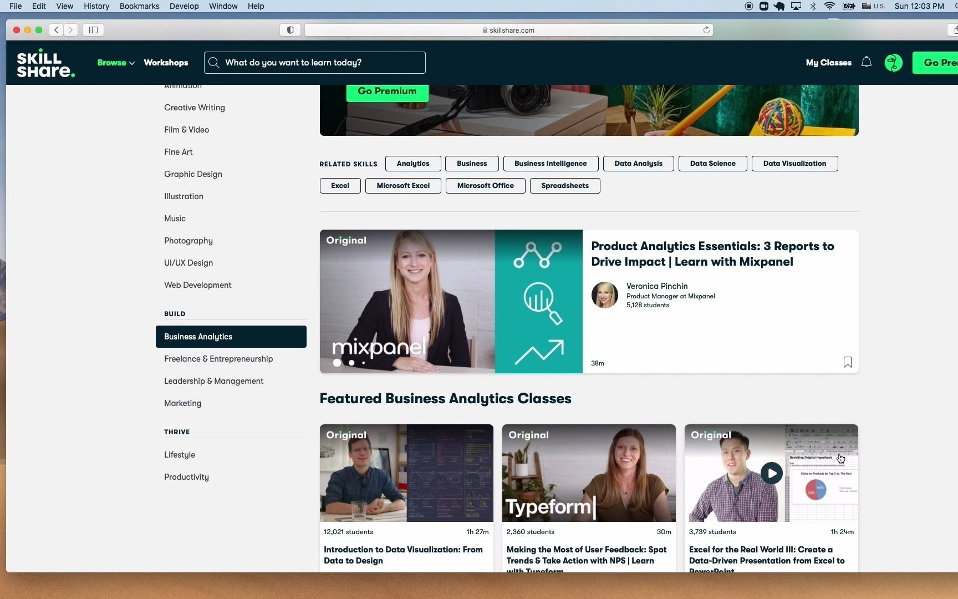The image size is (958, 599).
Task: Select the Data Science skill tag
Action: (712, 164)
